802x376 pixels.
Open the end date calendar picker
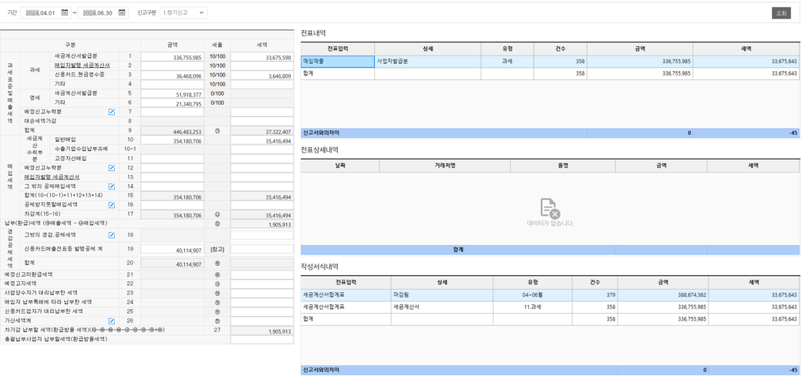[122, 13]
